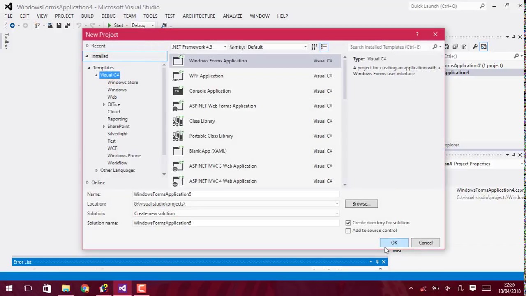Screen dimensions: 526x296
Task: Expand the Online section
Action: coord(87,183)
